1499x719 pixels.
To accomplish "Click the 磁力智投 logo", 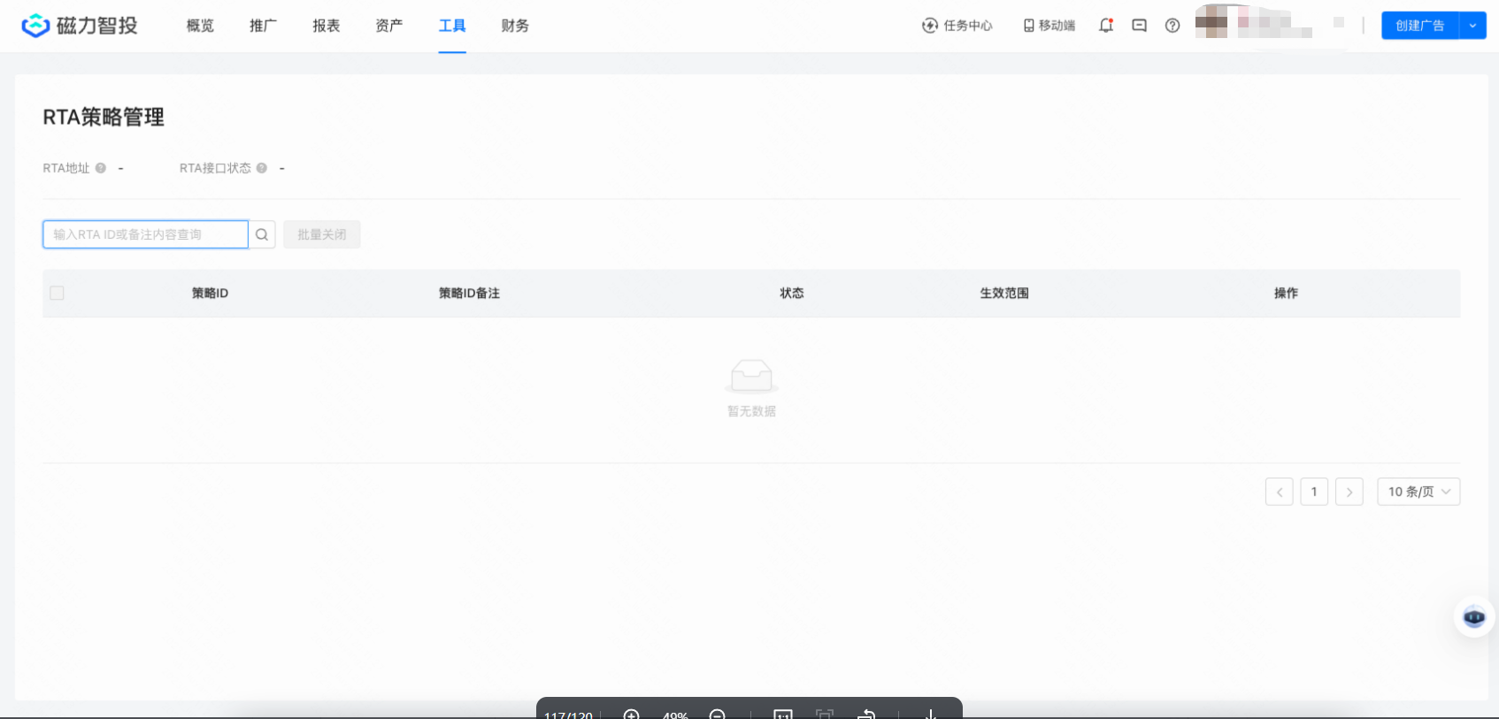I will tap(80, 26).
